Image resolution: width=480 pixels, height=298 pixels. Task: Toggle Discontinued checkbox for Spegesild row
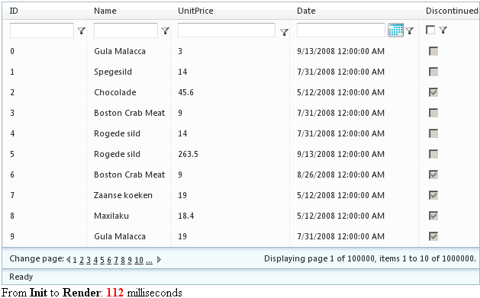pos(433,72)
